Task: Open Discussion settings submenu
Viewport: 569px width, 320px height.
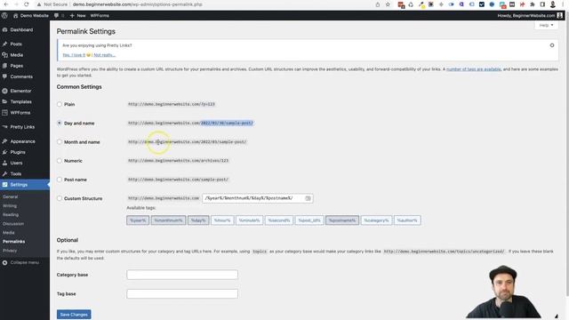Action: 13,223
